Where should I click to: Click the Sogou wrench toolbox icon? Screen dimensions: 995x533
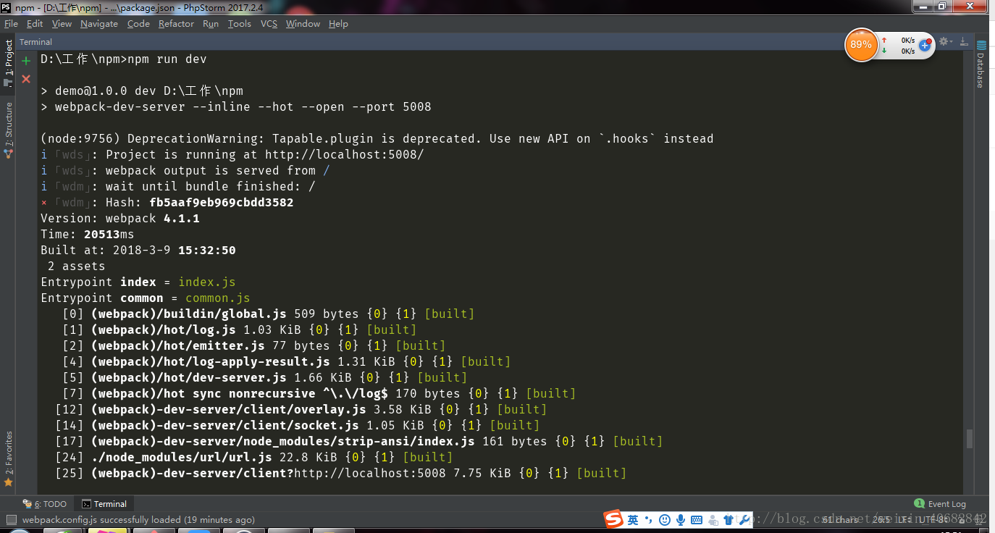click(744, 520)
